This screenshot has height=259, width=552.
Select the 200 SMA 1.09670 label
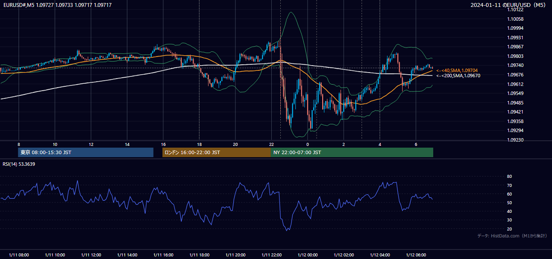(458, 76)
